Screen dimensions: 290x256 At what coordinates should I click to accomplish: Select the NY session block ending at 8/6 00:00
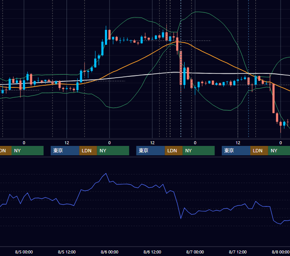click(x=113, y=151)
